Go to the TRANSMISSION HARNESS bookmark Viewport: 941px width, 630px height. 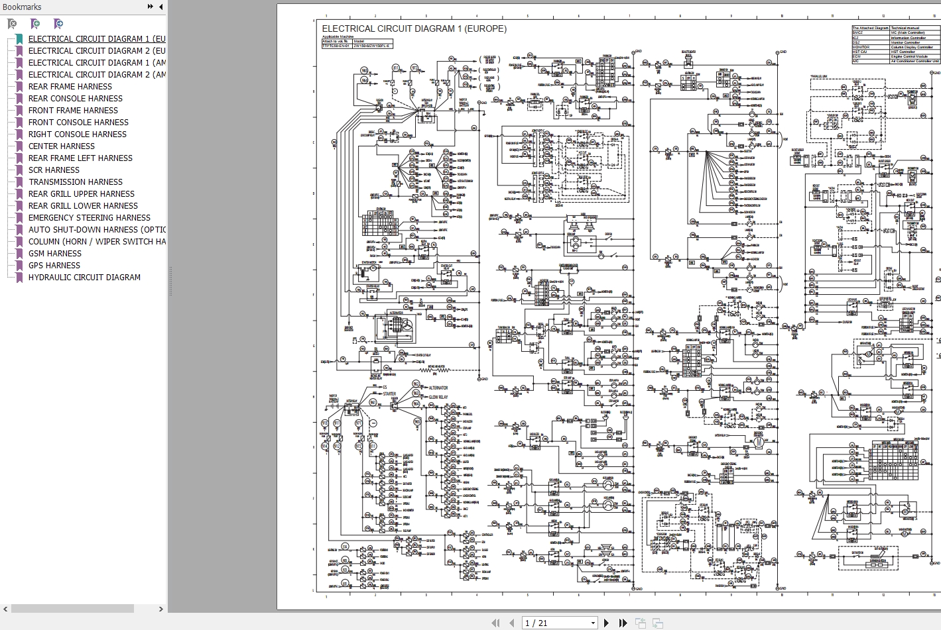pyautogui.click(x=76, y=182)
